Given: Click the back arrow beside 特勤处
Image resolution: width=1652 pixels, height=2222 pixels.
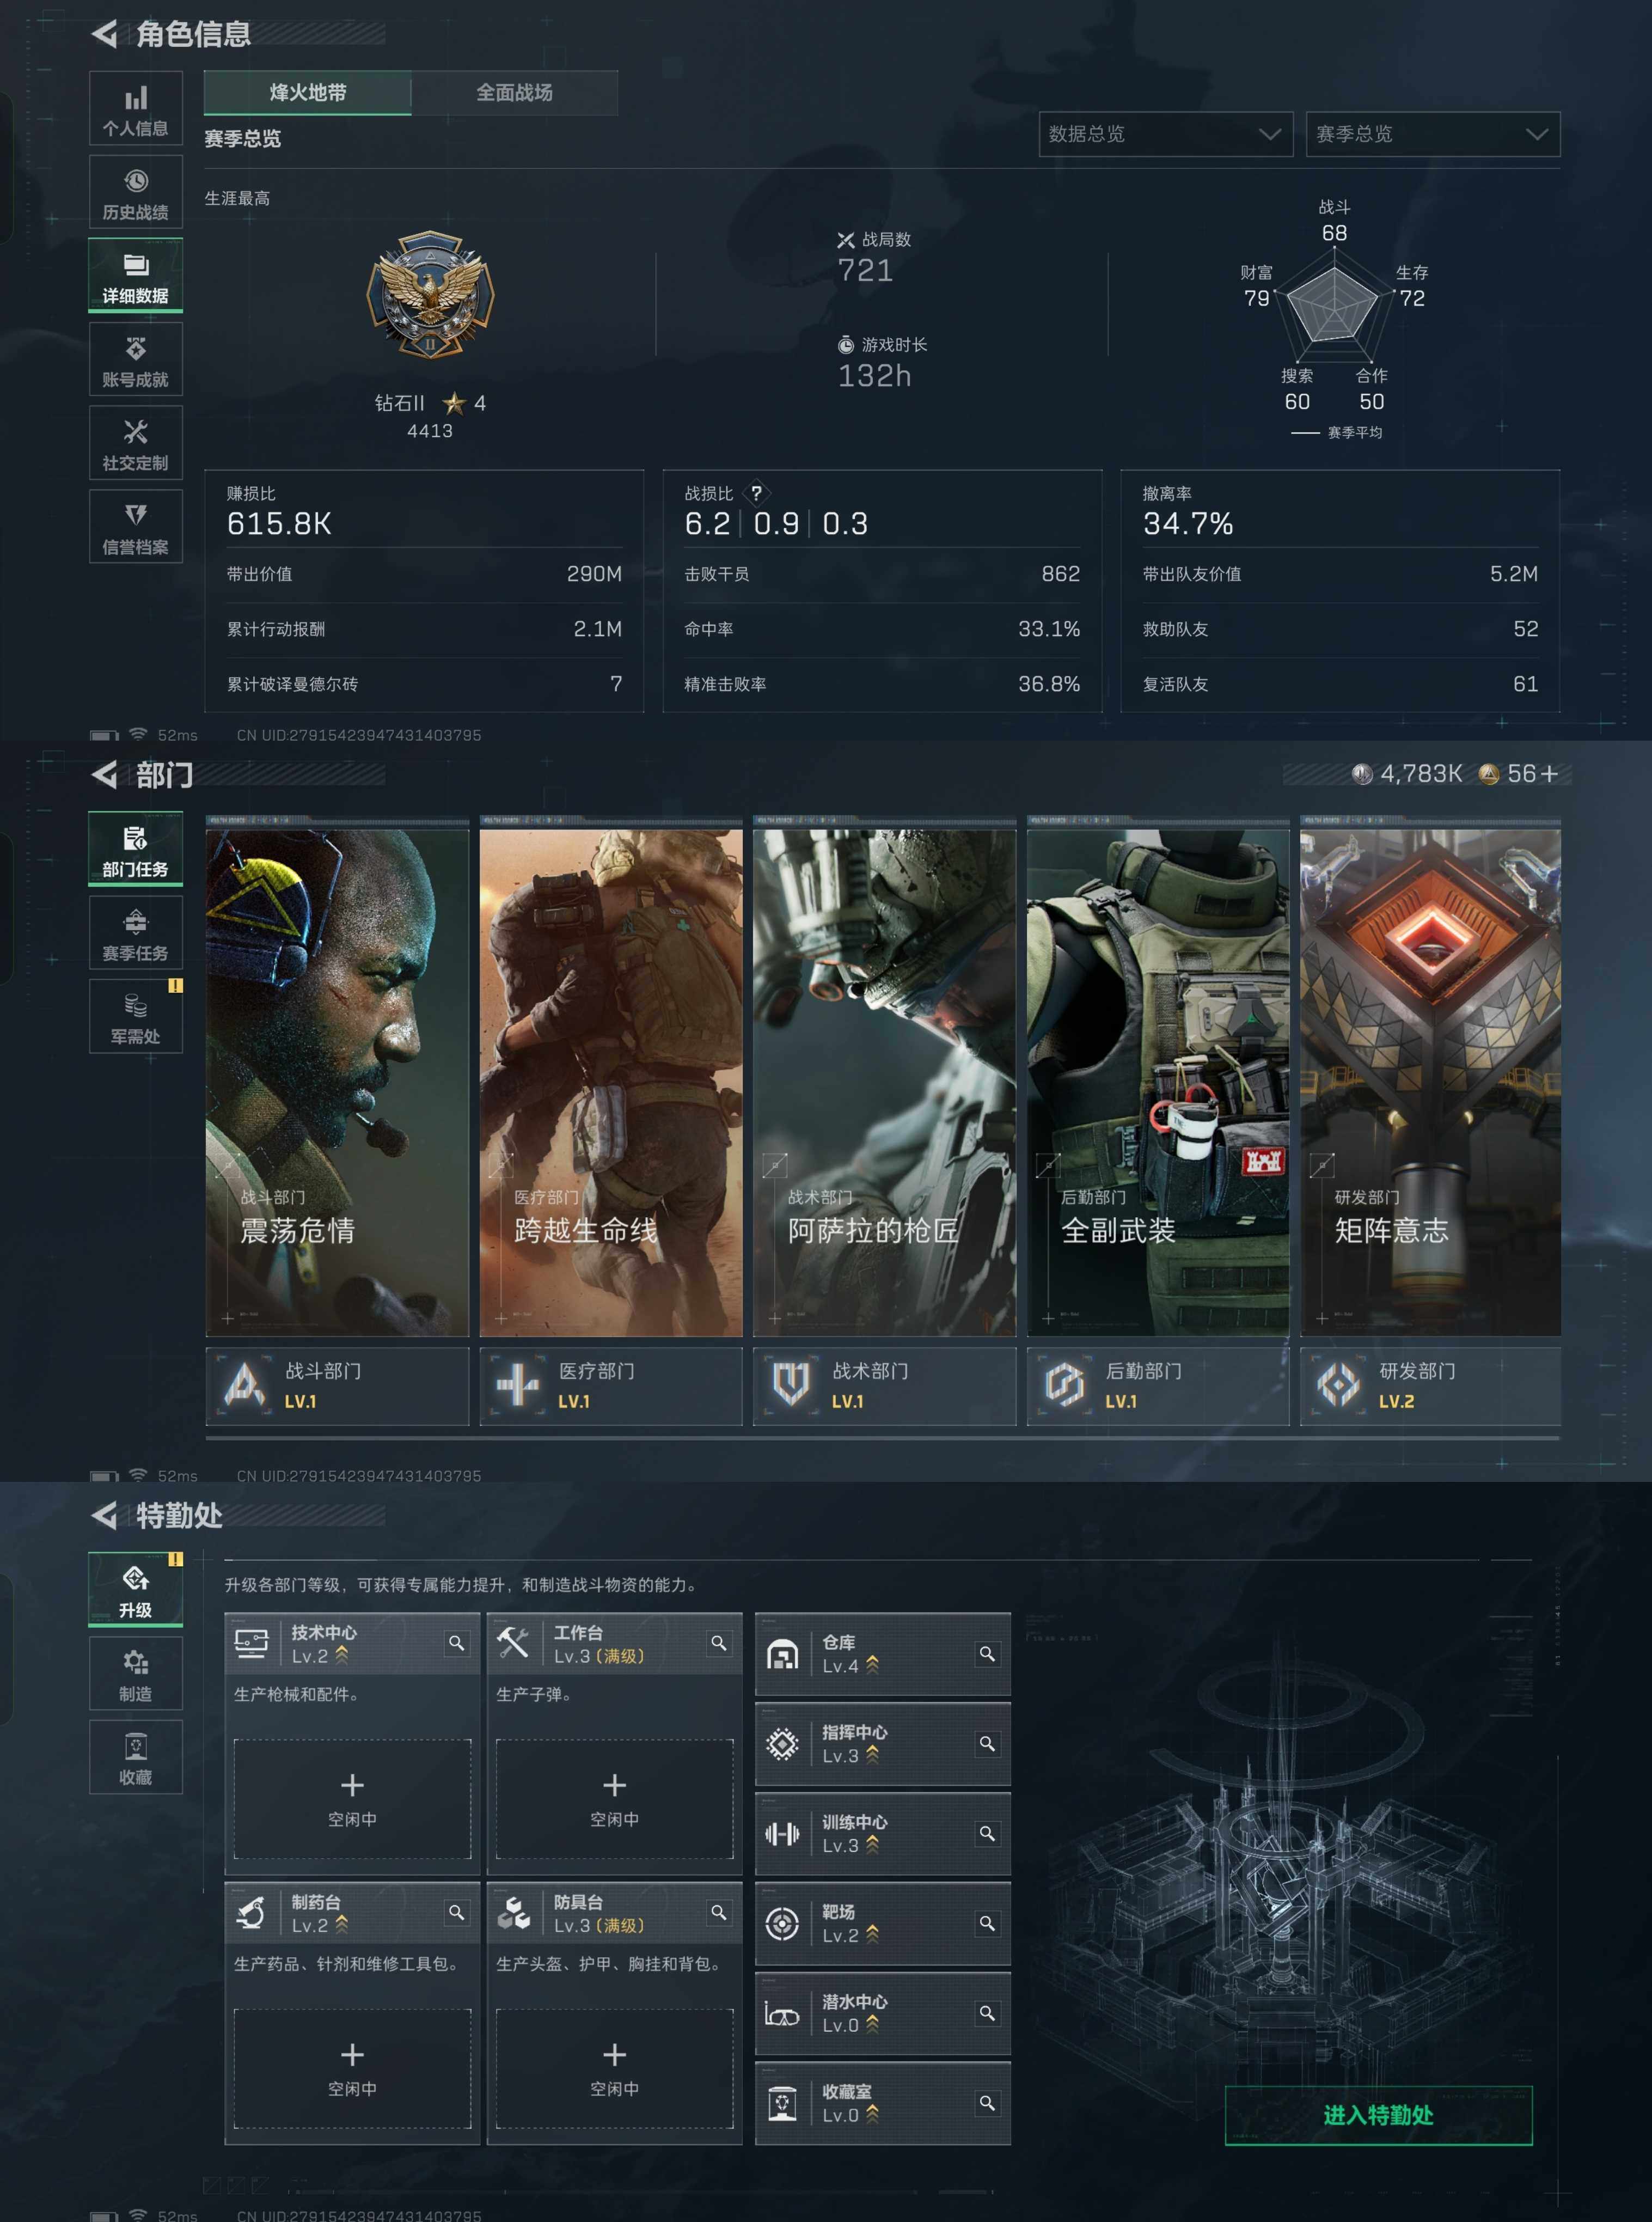Looking at the screenshot, I should point(104,1515).
